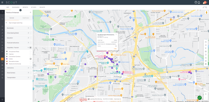Expand the Businesses category chevron
This screenshot has width=209, height=102.
coord(28,28)
